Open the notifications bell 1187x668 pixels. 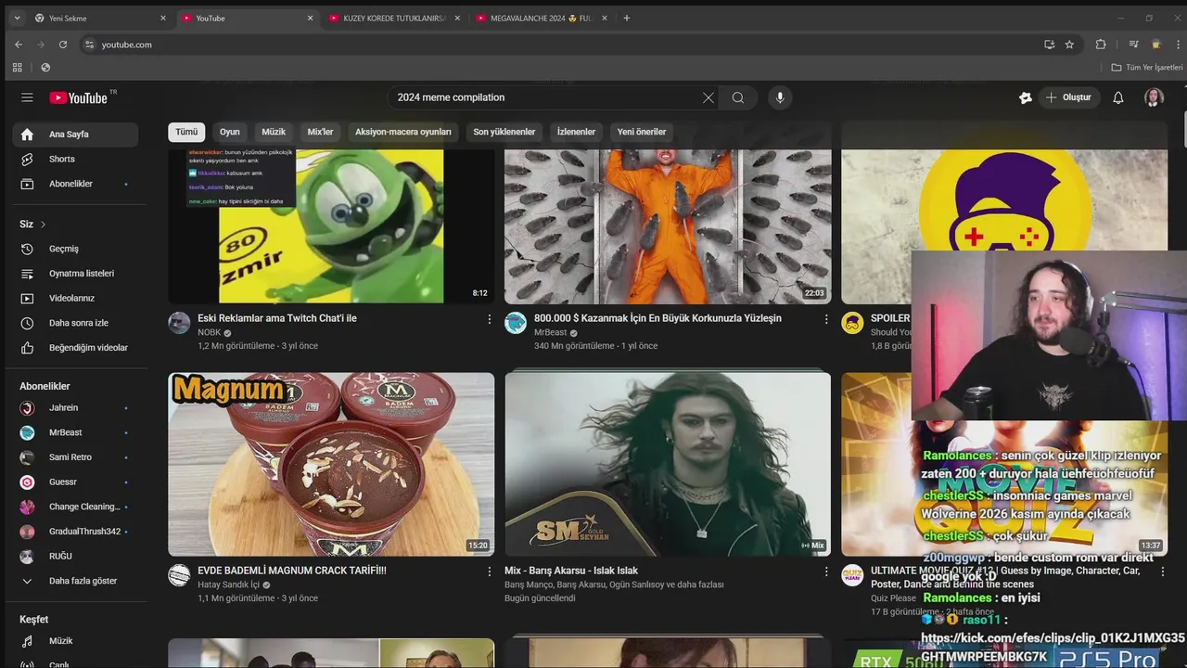coord(1118,97)
